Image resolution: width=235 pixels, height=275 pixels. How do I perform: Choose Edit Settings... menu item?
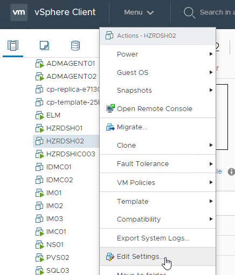pyautogui.click(x=158, y=257)
